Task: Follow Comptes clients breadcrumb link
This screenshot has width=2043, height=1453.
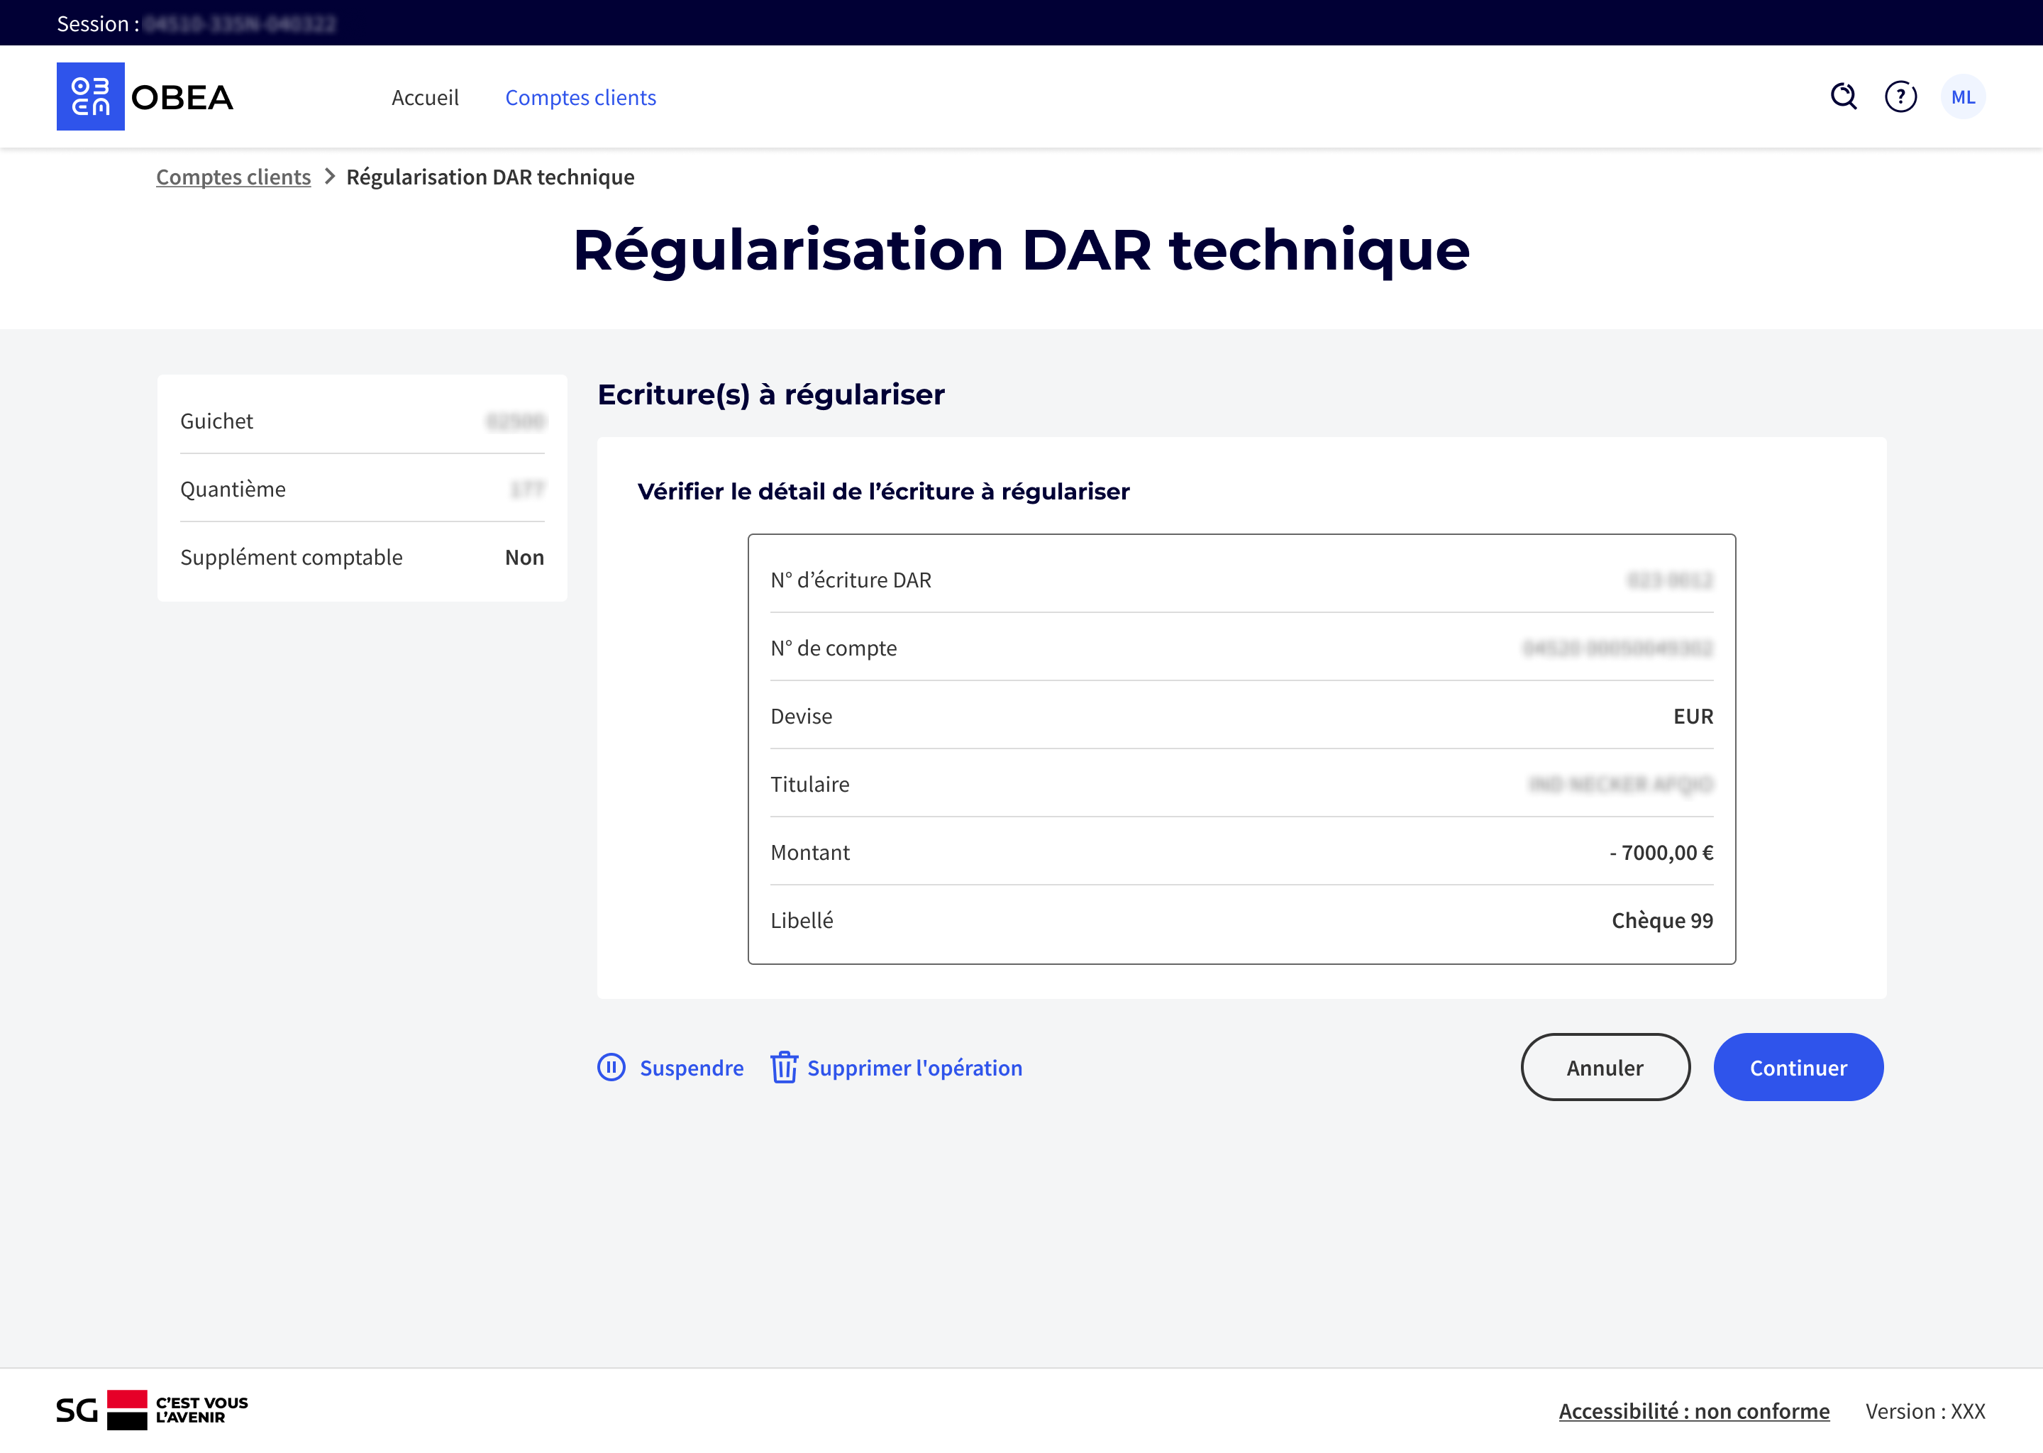Action: point(233,177)
